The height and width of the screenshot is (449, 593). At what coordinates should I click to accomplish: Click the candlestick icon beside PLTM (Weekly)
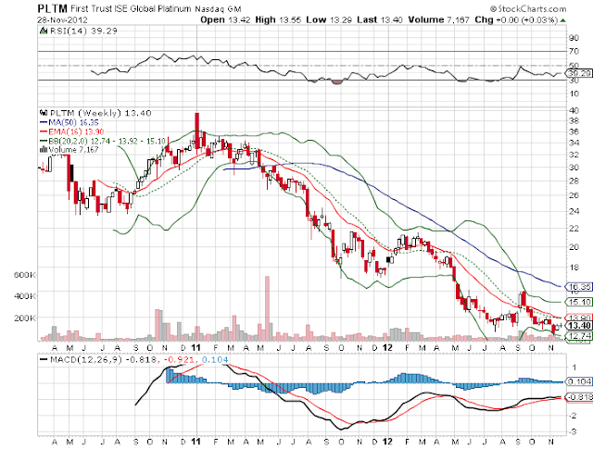coord(44,113)
